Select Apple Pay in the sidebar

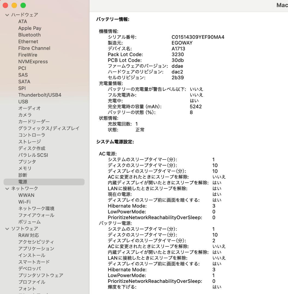tap(30, 28)
